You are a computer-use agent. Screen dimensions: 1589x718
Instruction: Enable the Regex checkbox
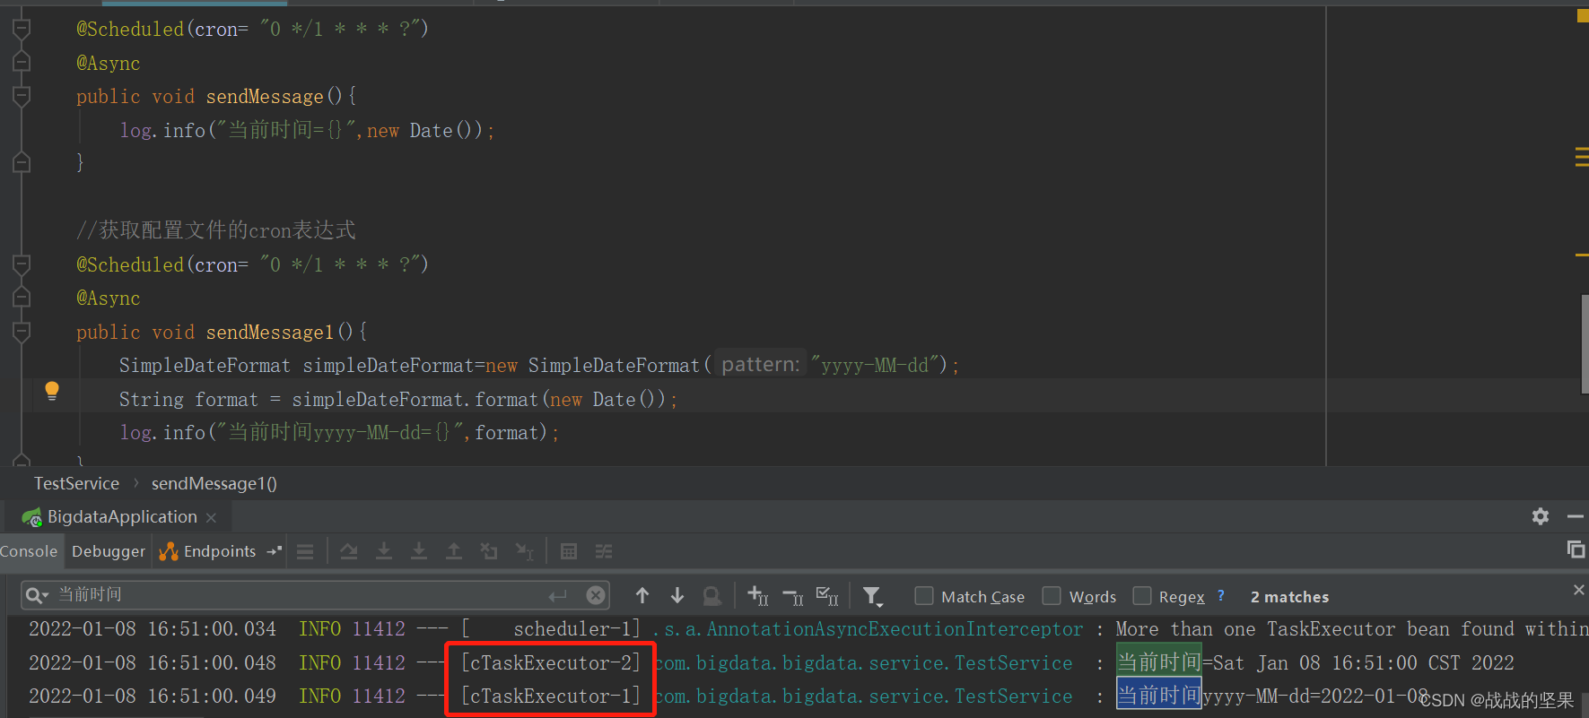coord(1142,596)
